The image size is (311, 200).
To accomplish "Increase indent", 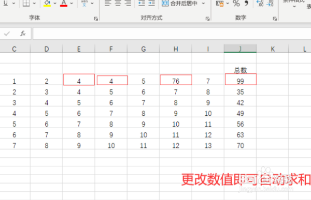I will click(151, 3).
